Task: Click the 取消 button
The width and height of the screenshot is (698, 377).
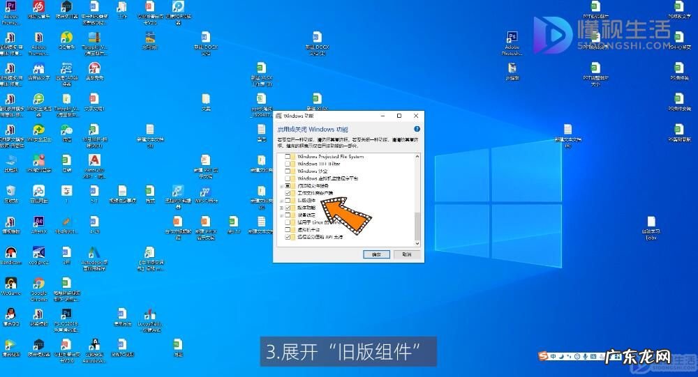Action: tap(406, 254)
